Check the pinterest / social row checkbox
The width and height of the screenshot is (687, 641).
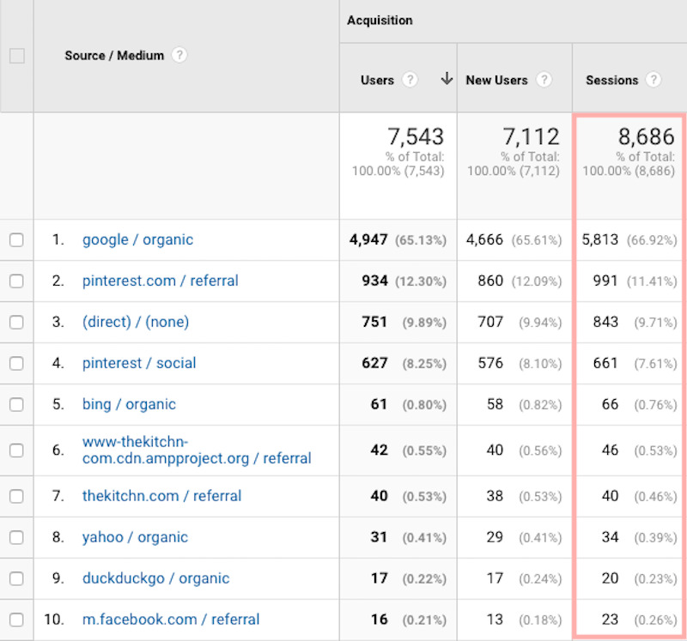click(x=16, y=364)
